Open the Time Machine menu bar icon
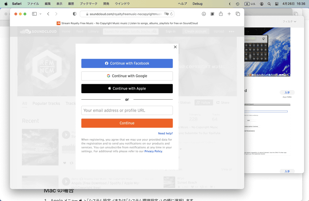This screenshot has width=309, height=201. click(238, 4)
